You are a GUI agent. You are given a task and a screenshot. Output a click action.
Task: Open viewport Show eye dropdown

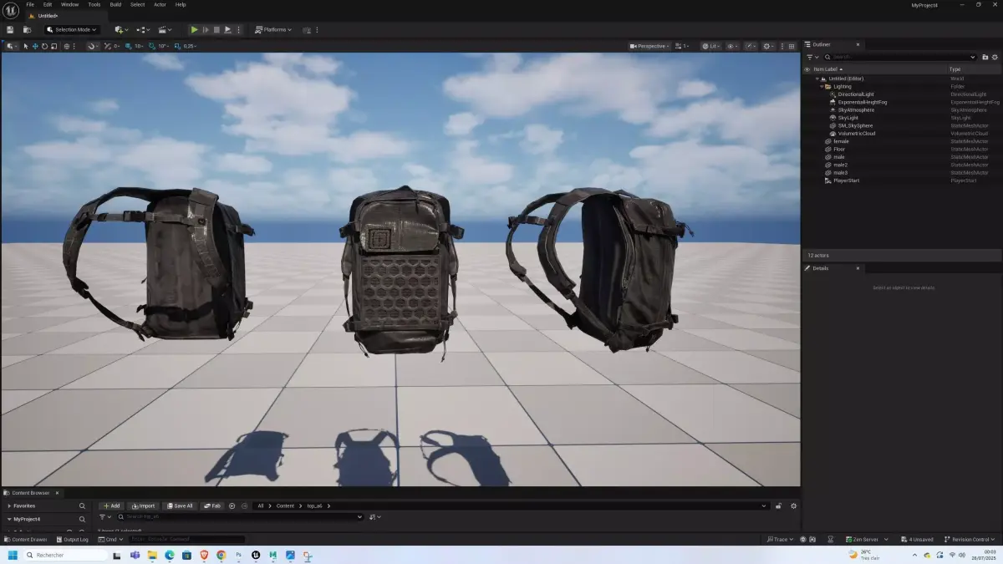(732, 46)
